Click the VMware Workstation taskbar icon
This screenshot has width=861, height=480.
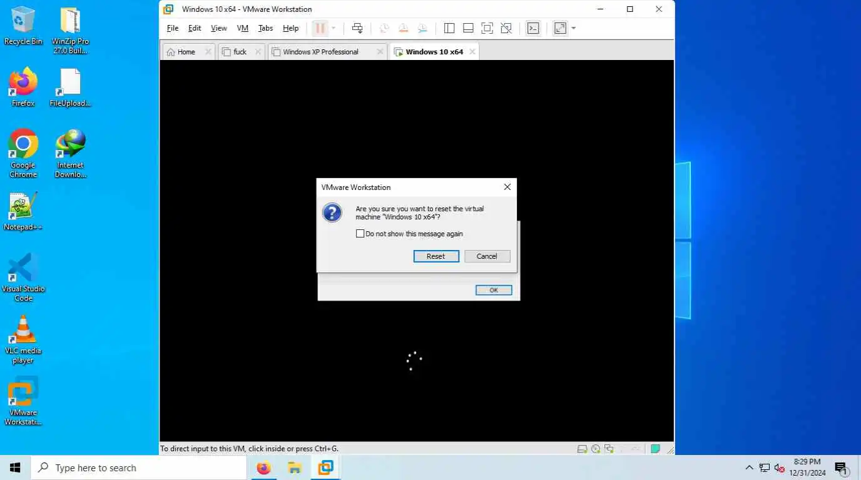point(325,467)
